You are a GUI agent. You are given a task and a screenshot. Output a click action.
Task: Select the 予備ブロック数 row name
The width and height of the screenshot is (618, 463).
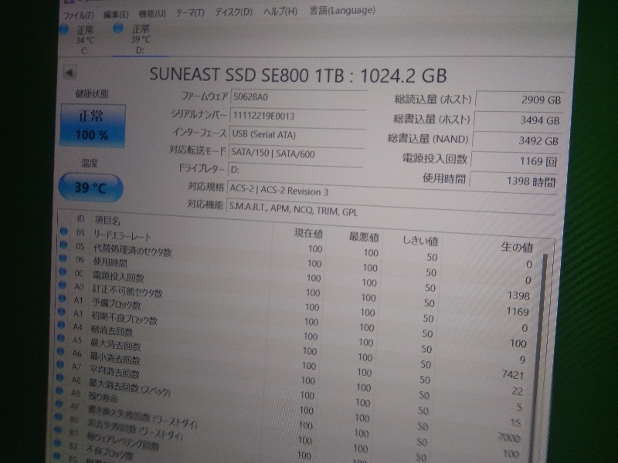point(117,304)
